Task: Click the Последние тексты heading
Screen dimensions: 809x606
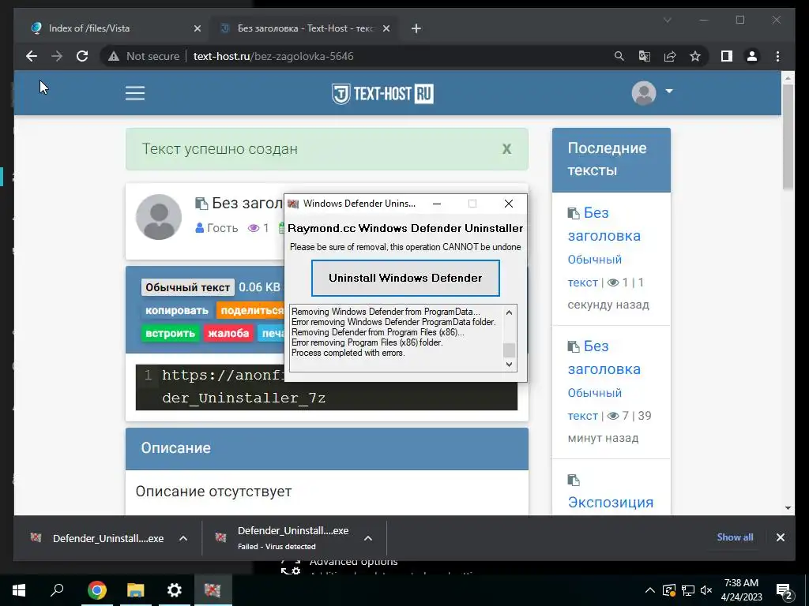Action: 607,159
